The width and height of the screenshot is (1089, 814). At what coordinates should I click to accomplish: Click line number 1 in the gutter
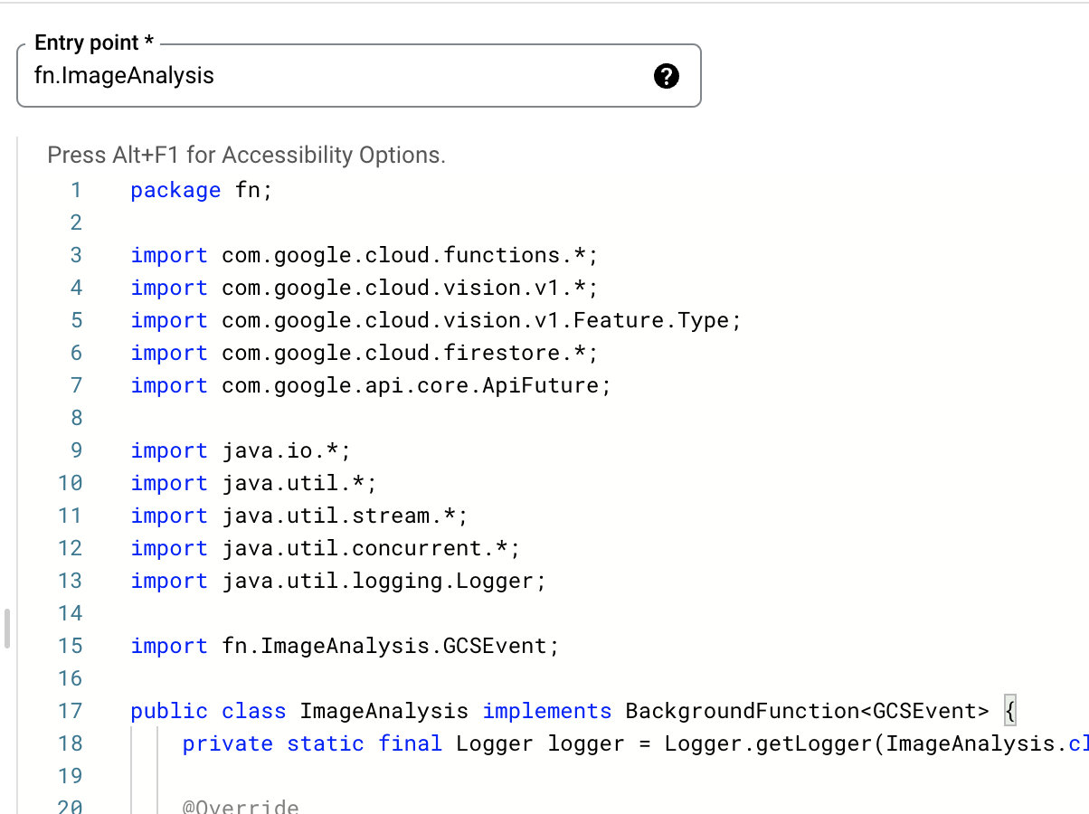click(76, 190)
